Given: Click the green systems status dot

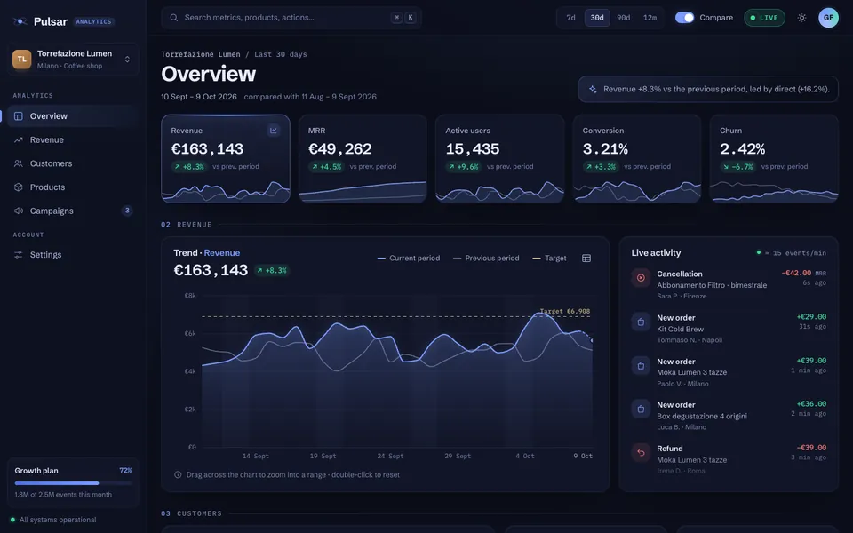Looking at the screenshot, I should tap(12, 520).
